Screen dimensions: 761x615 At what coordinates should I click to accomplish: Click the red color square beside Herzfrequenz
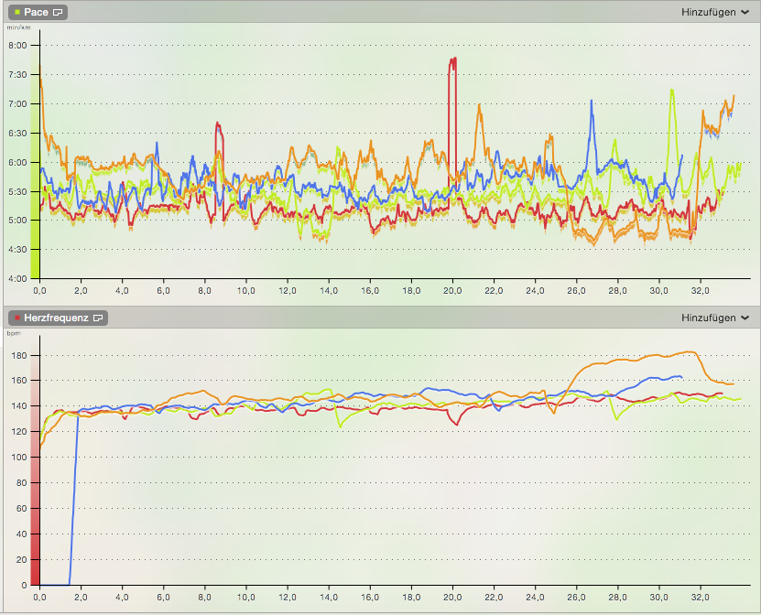tap(17, 318)
